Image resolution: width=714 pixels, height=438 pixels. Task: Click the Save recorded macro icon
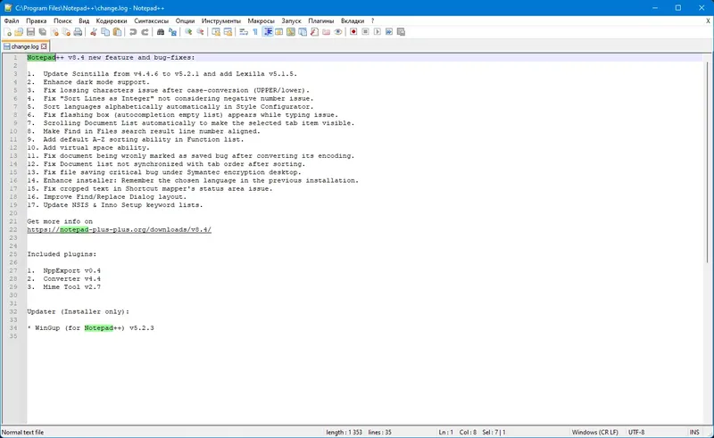point(401,32)
